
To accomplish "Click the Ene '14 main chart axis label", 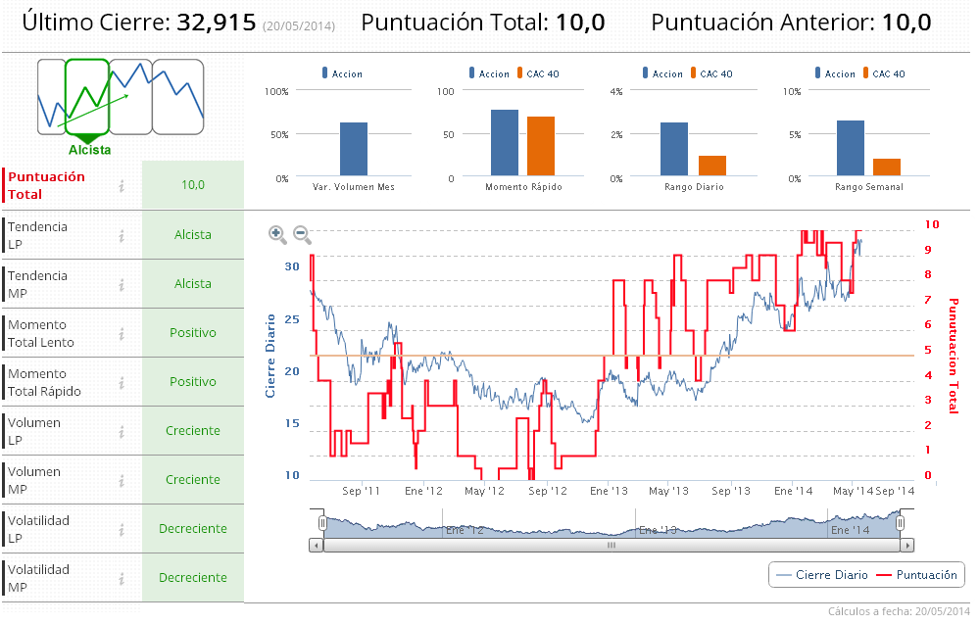I will point(793,492).
